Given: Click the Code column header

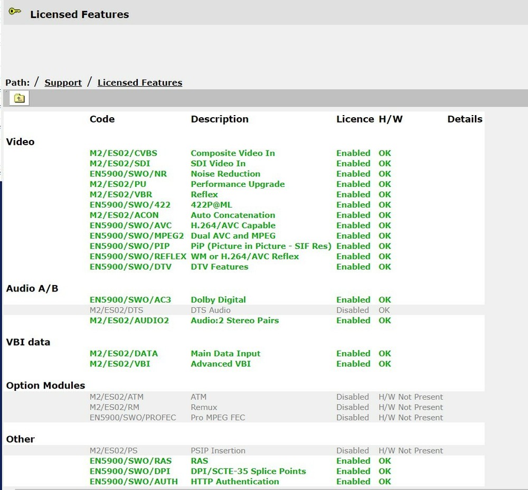Looking at the screenshot, I should pos(102,119).
